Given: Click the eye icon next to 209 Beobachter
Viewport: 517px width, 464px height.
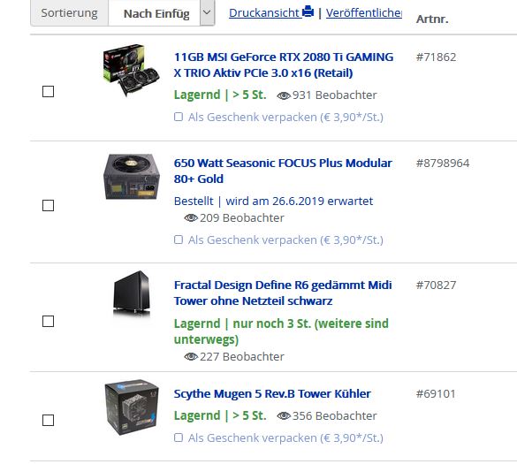Looking at the screenshot, I should tap(191, 218).
